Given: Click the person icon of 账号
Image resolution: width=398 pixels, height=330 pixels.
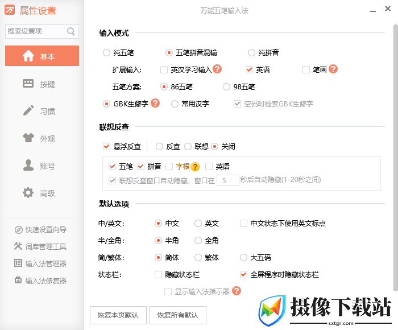Looking at the screenshot, I should 28,165.
